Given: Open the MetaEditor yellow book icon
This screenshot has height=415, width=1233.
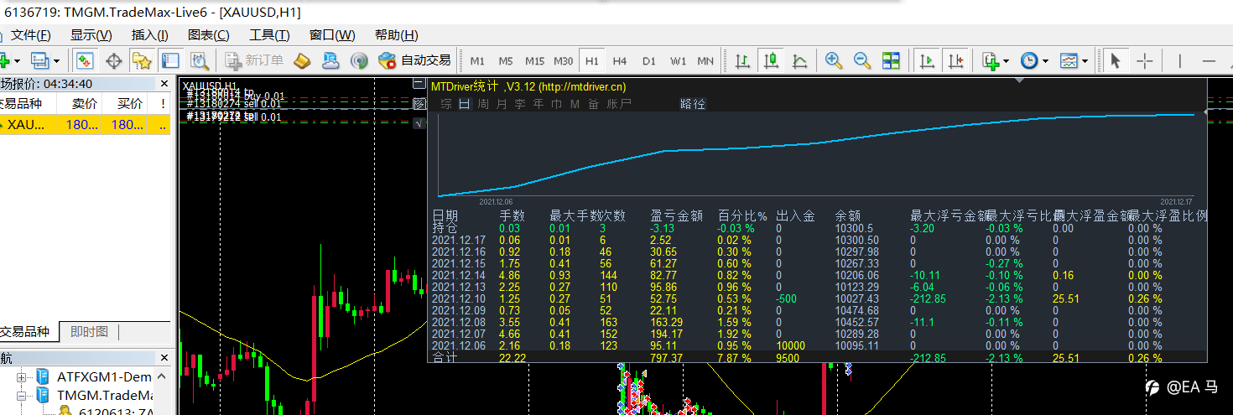Looking at the screenshot, I should coord(302,60).
